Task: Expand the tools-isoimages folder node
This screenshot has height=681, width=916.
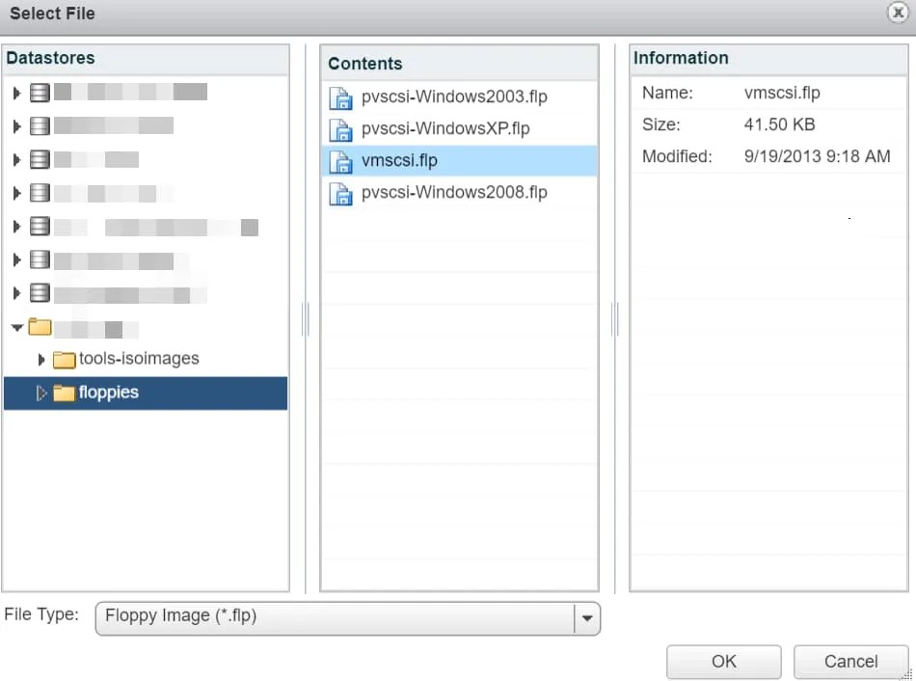Action: (42, 358)
